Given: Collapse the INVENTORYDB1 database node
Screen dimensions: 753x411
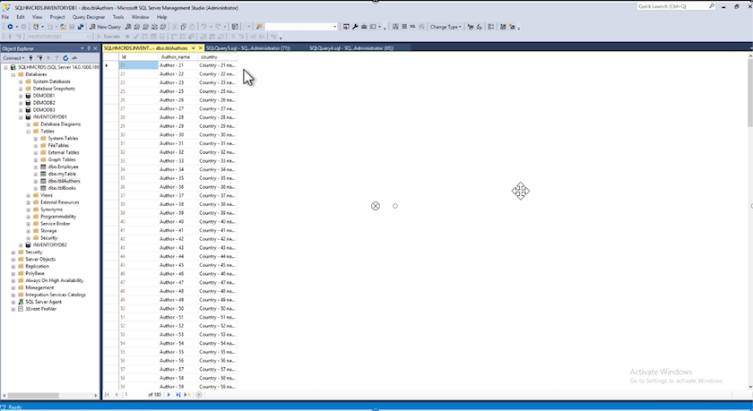Looking at the screenshot, I should [21, 117].
